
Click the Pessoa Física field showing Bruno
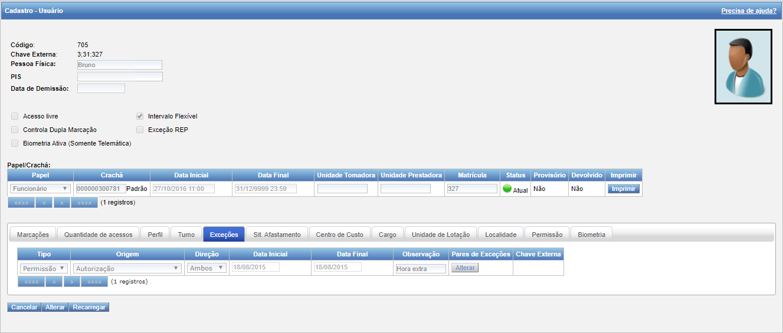coord(120,65)
